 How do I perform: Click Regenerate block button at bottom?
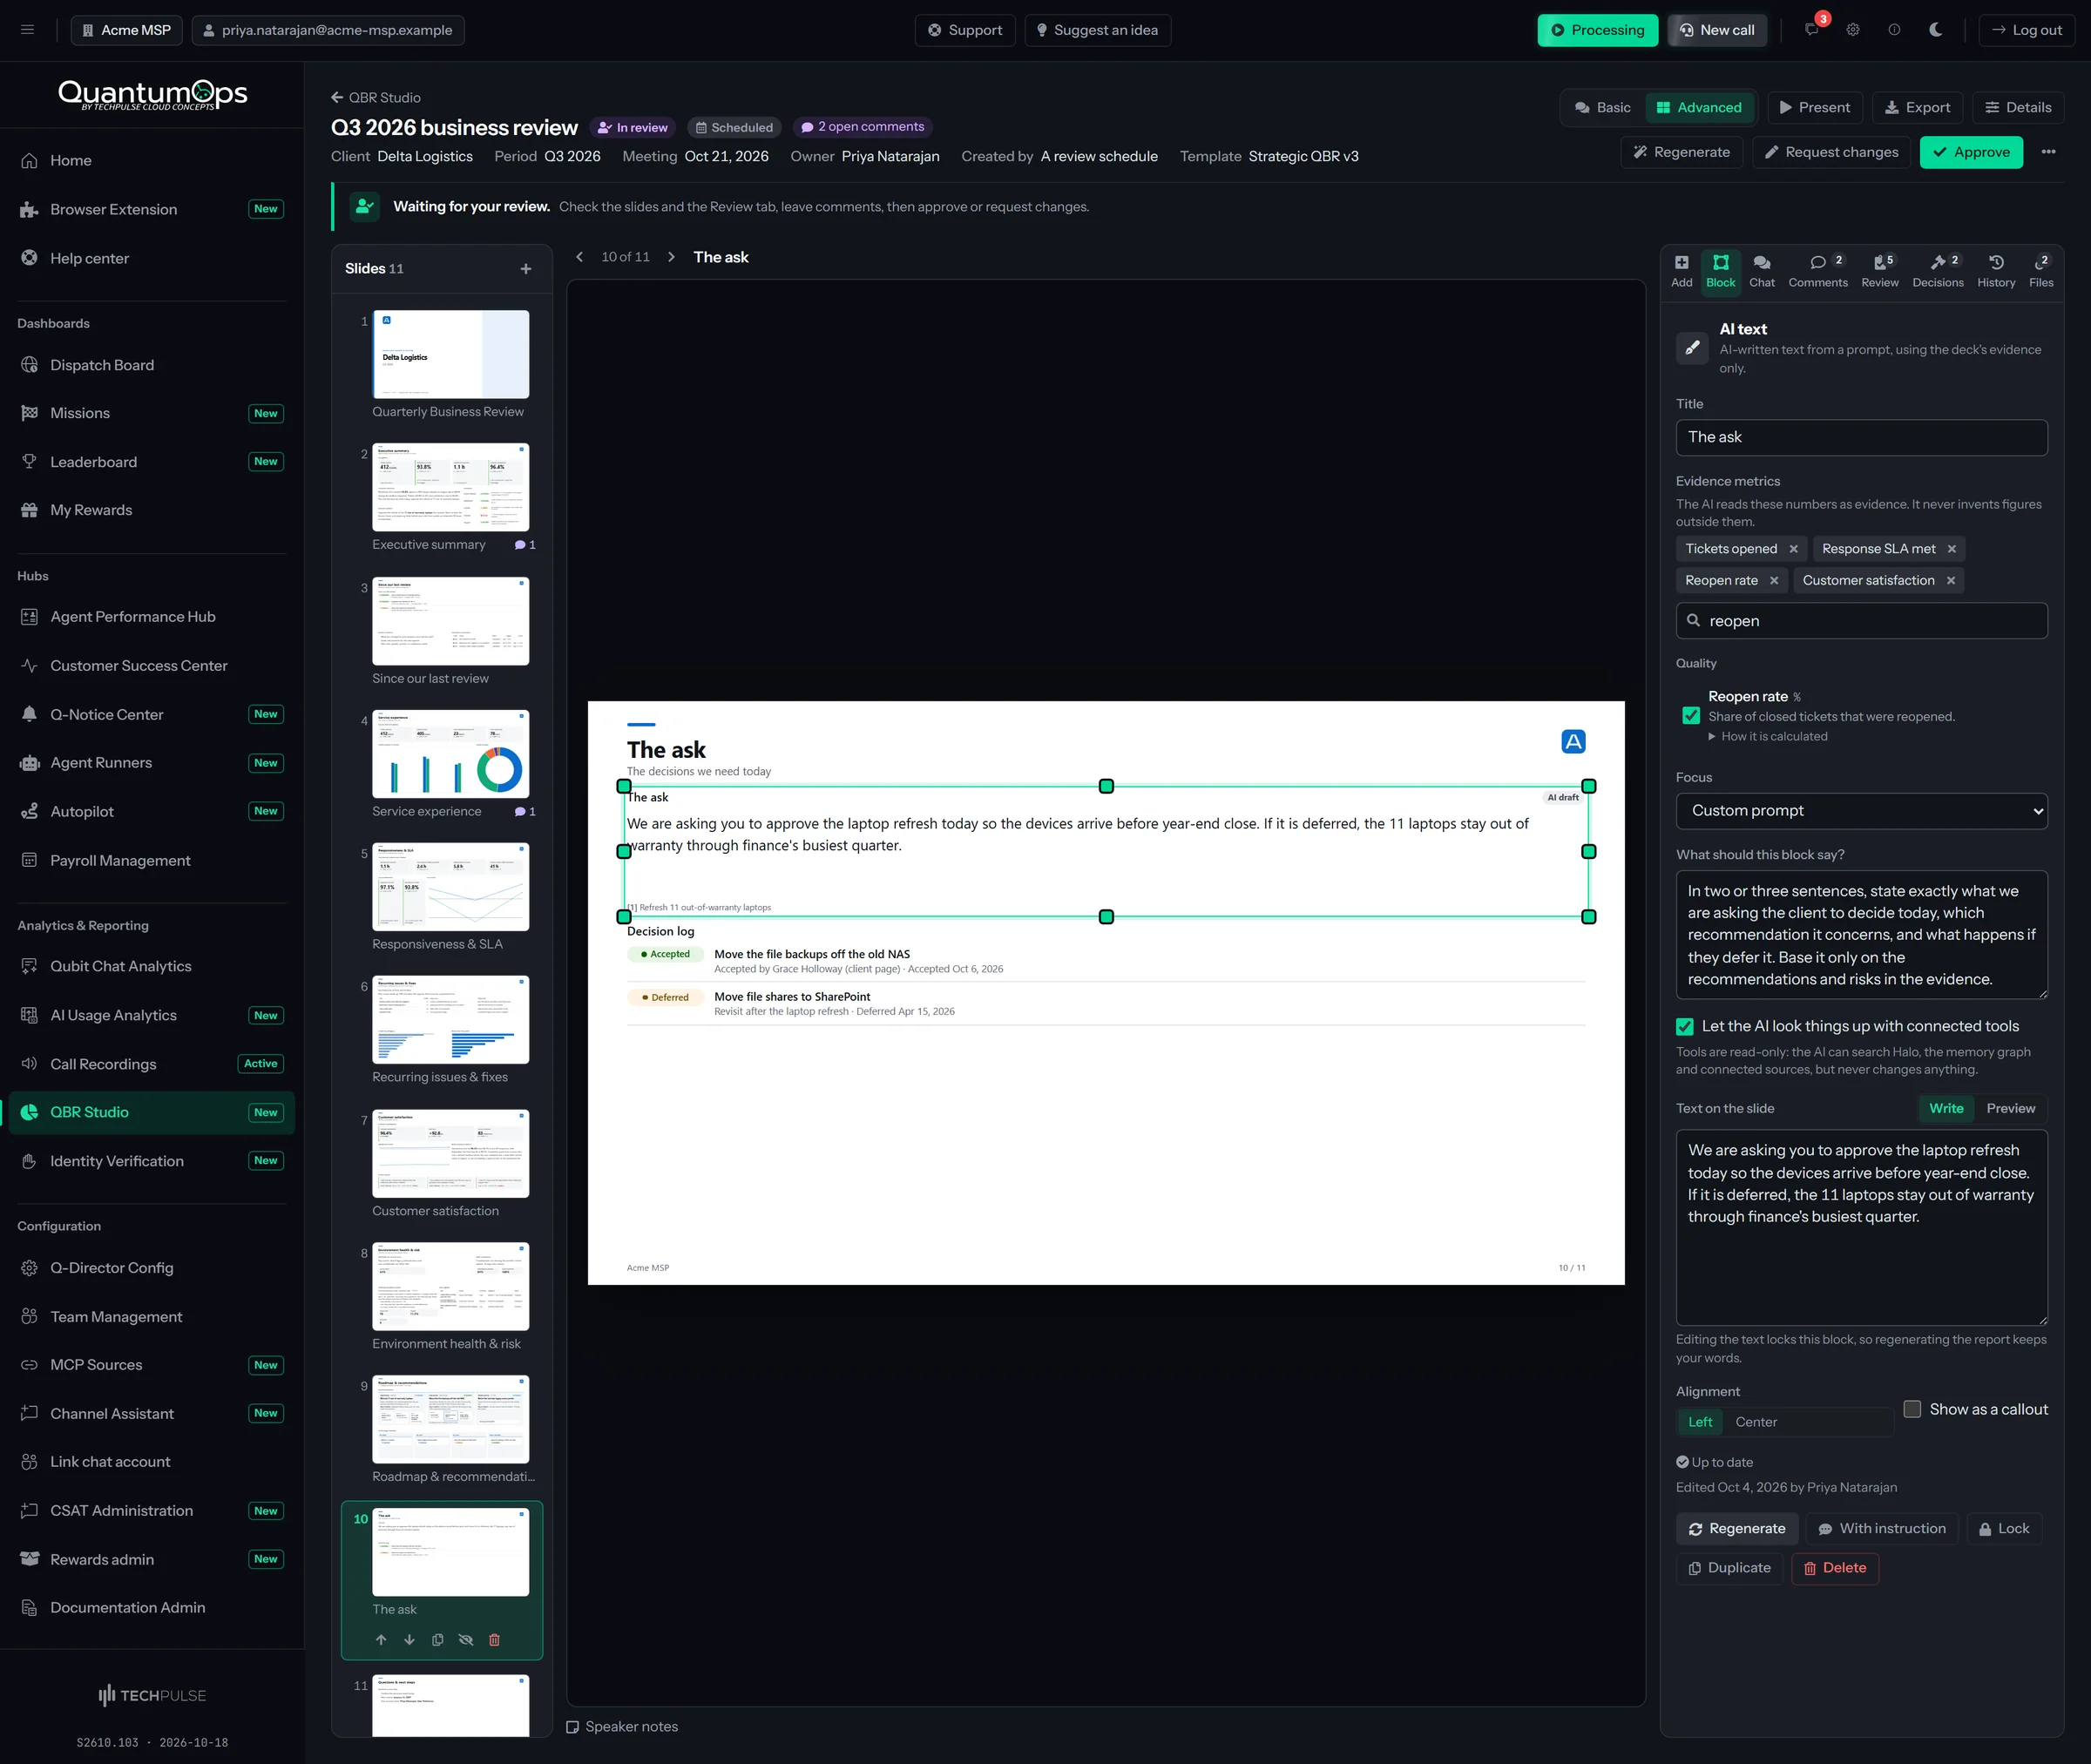[x=1736, y=1529]
